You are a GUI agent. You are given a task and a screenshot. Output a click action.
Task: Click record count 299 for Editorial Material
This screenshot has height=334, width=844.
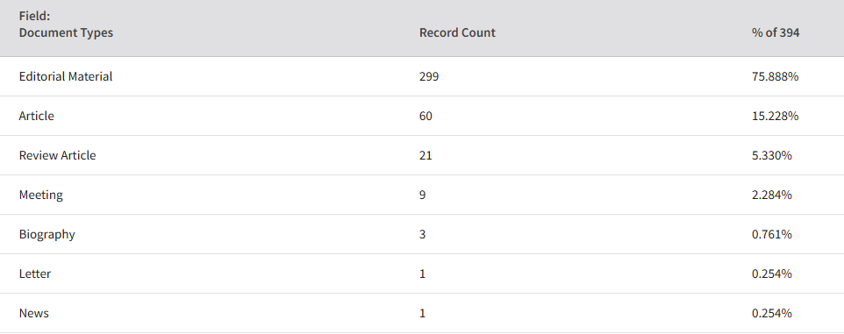click(x=429, y=76)
